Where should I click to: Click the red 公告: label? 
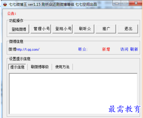tap(12, 14)
